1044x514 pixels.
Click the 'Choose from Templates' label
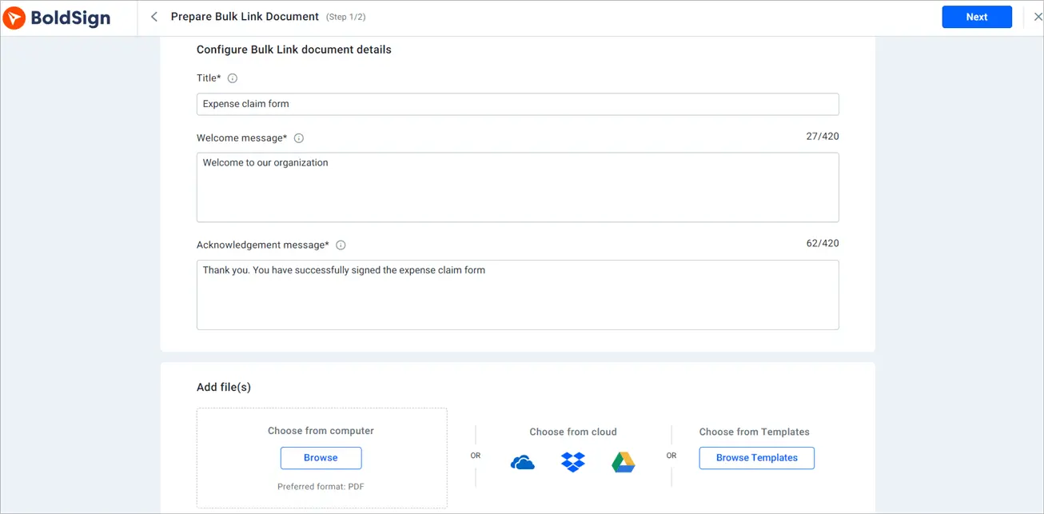[755, 432]
